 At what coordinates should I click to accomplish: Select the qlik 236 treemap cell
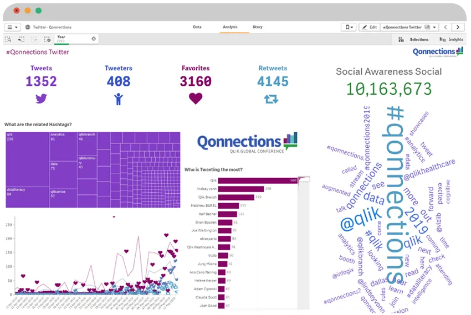pos(27,159)
